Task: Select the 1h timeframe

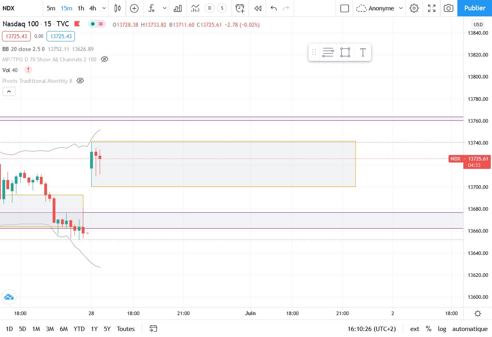Action: click(x=81, y=8)
